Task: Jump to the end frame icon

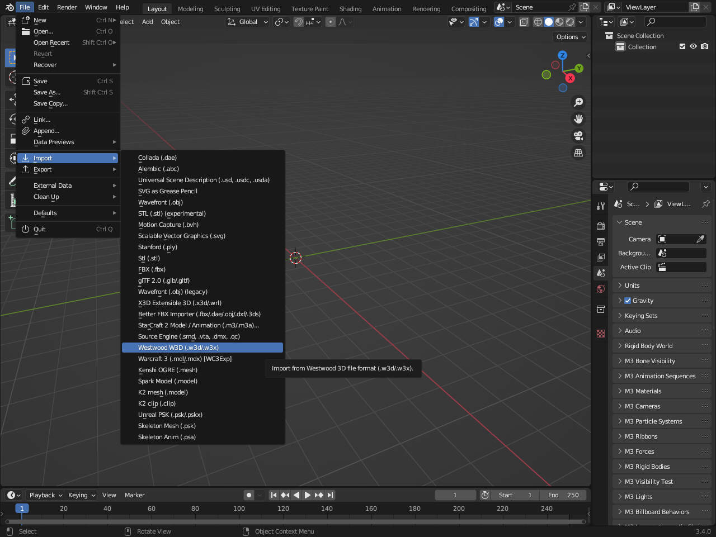Action: [331, 495]
